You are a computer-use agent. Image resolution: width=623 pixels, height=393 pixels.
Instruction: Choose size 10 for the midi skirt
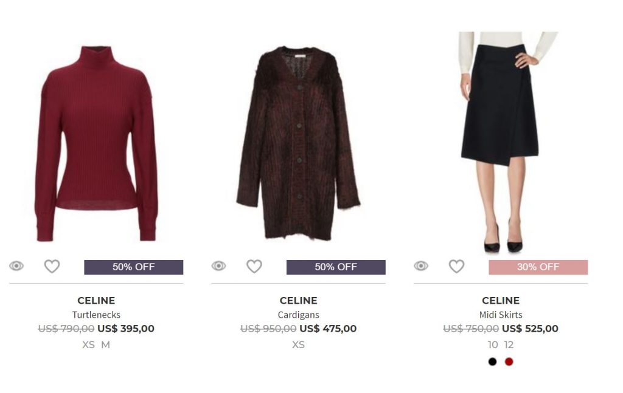pyautogui.click(x=493, y=344)
